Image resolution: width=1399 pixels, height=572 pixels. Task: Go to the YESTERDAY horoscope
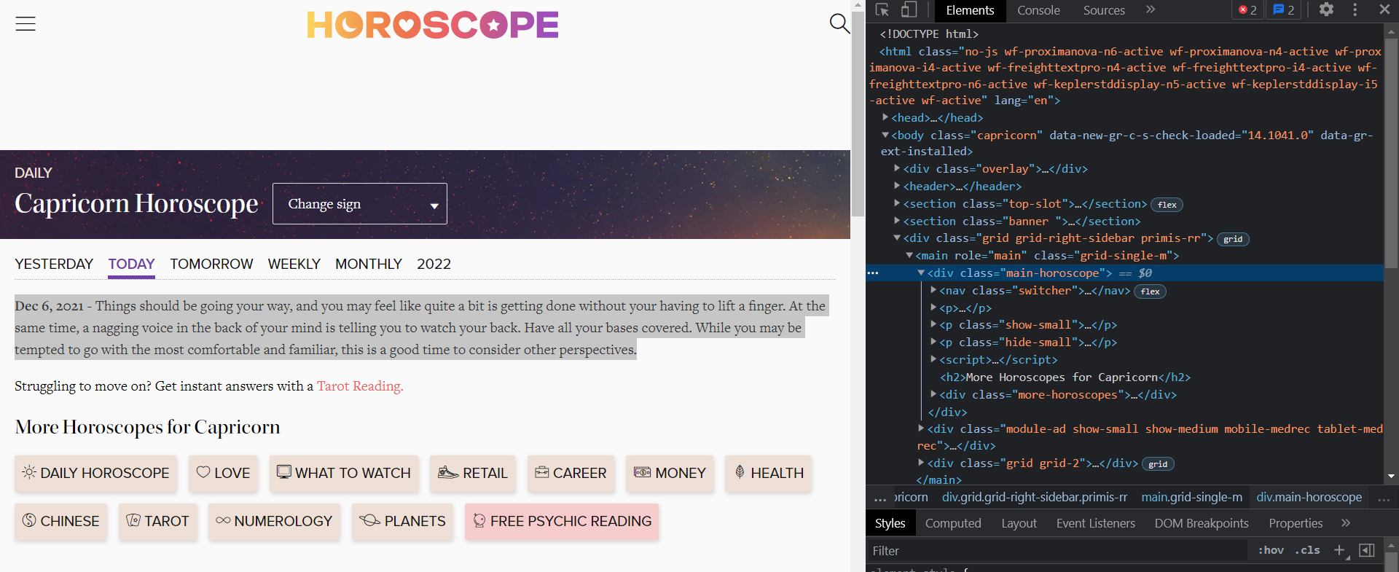(54, 264)
